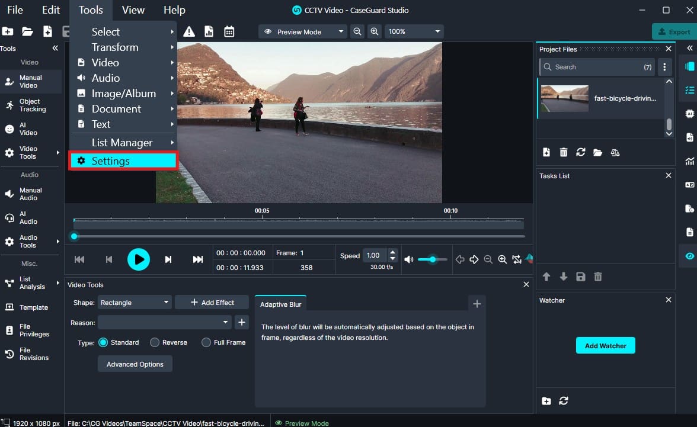Viewport: 697px width, 427px height.
Task: Open the List Manager submenu
Action: (123, 143)
